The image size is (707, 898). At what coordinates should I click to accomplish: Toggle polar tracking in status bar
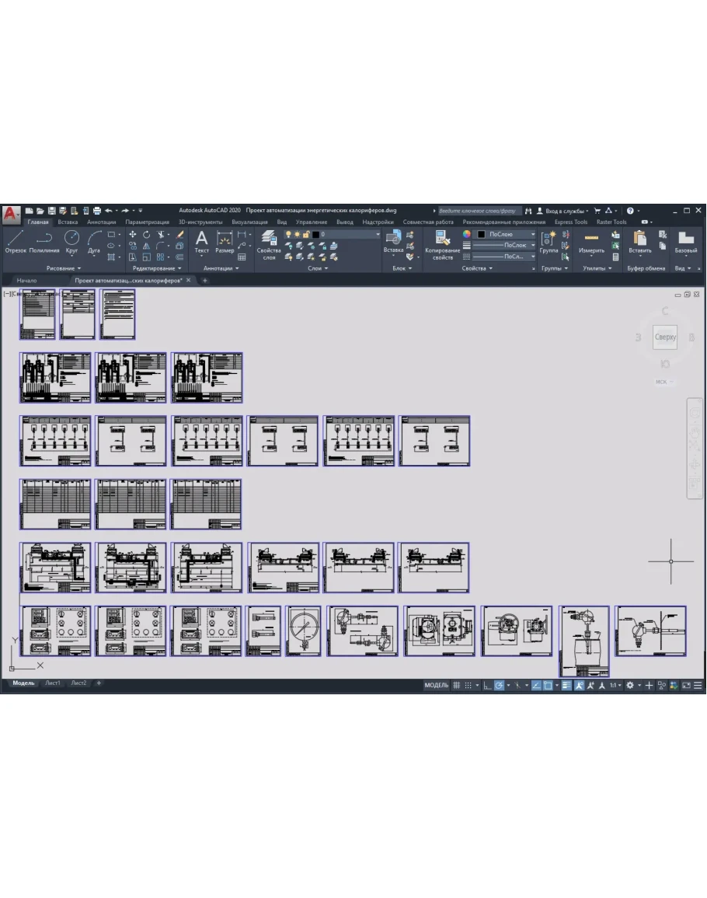point(500,685)
